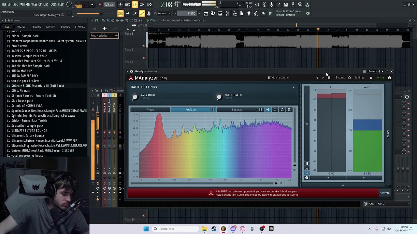Expand the Prism - Sample pack folder
The image size is (417, 234).
(25, 36)
